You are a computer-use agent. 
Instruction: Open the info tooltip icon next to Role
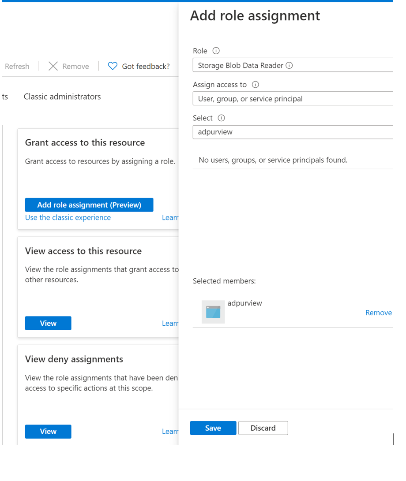pyautogui.click(x=216, y=50)
